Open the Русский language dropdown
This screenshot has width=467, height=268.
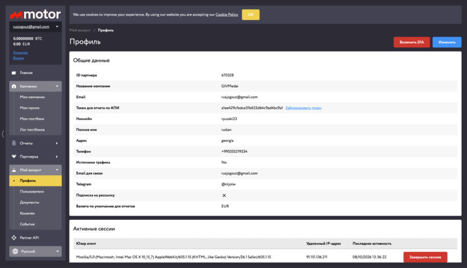point(36,251)
